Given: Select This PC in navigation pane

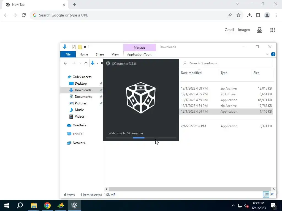Looking at the screenshot, I should 78,134.
